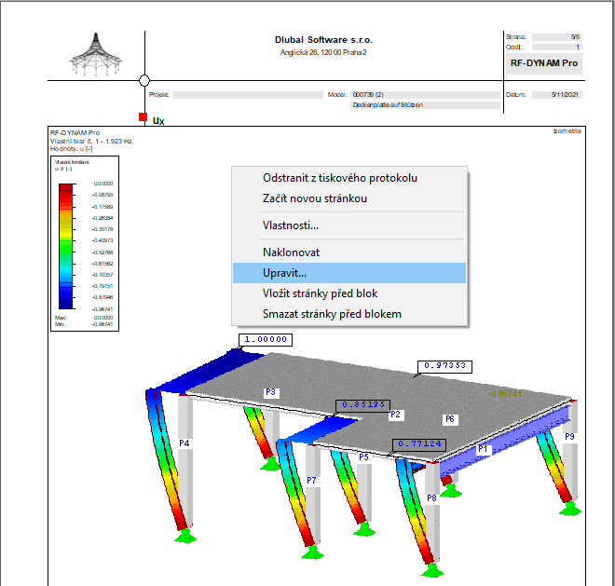Viewport: 615px width, 586px height.
Task: Click 'Naklonovat' menu item
Action: 349,252
